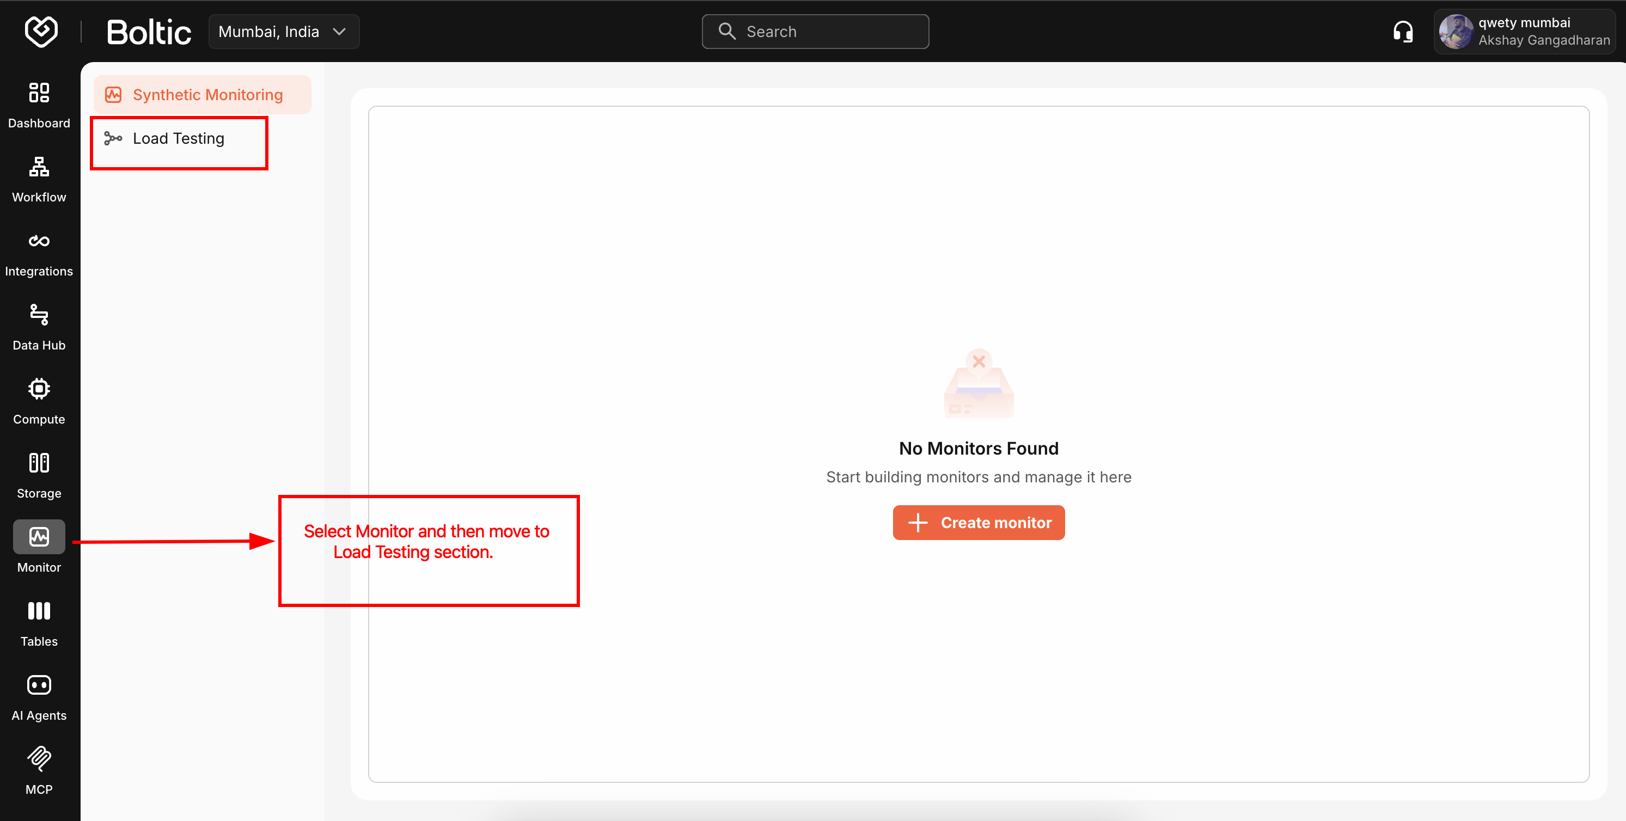Screen dimensions: 1626x821
Task: Select the Integrations icon
Action: (39, 241)
